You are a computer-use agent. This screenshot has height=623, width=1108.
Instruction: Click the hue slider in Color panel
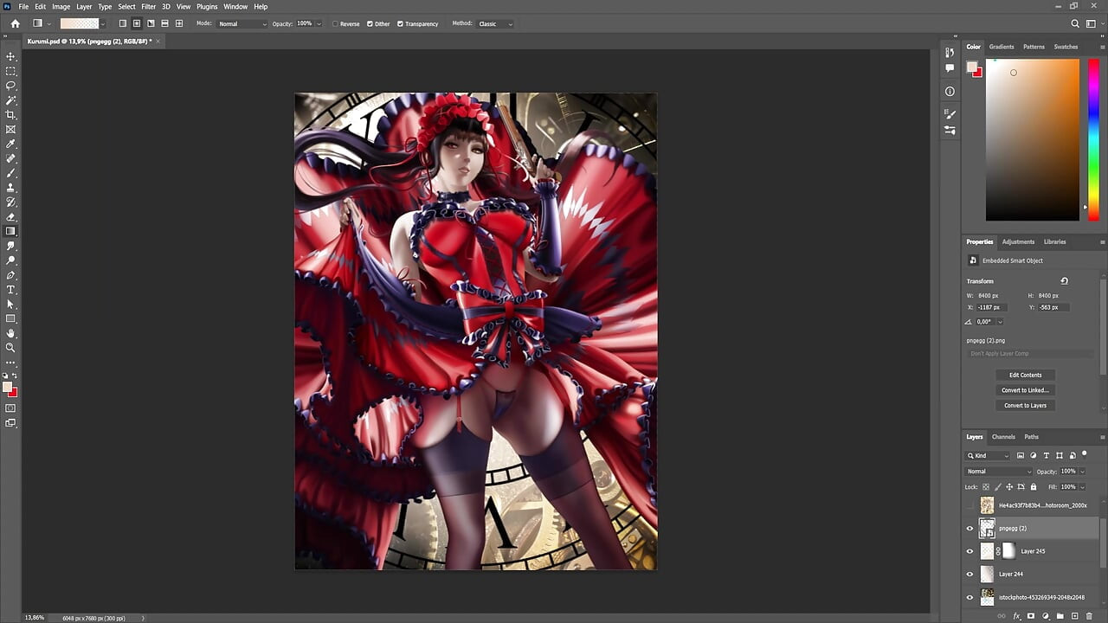click(1095, 139)
